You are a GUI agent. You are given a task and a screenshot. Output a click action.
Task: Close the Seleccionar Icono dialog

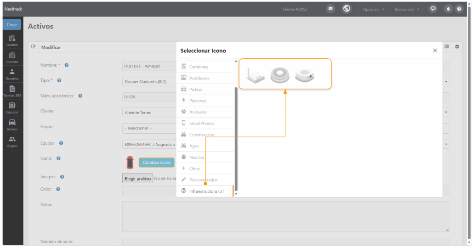(x=435, y=51)
